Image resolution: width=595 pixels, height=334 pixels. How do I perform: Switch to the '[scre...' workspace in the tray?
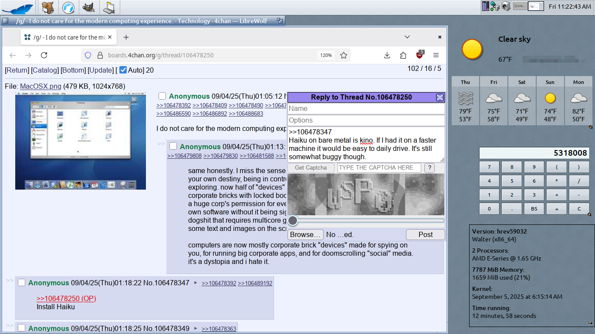[519, 6]
